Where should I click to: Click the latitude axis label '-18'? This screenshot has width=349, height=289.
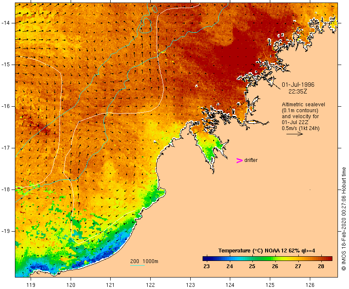(x=6, y=190)
